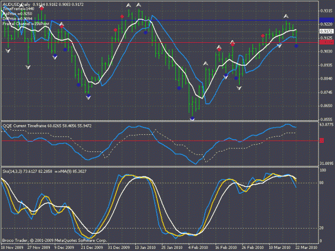This screenshot has height=251, width=335.
Task: Click the 0.8840 price axis value
Action: pos(326,79)
